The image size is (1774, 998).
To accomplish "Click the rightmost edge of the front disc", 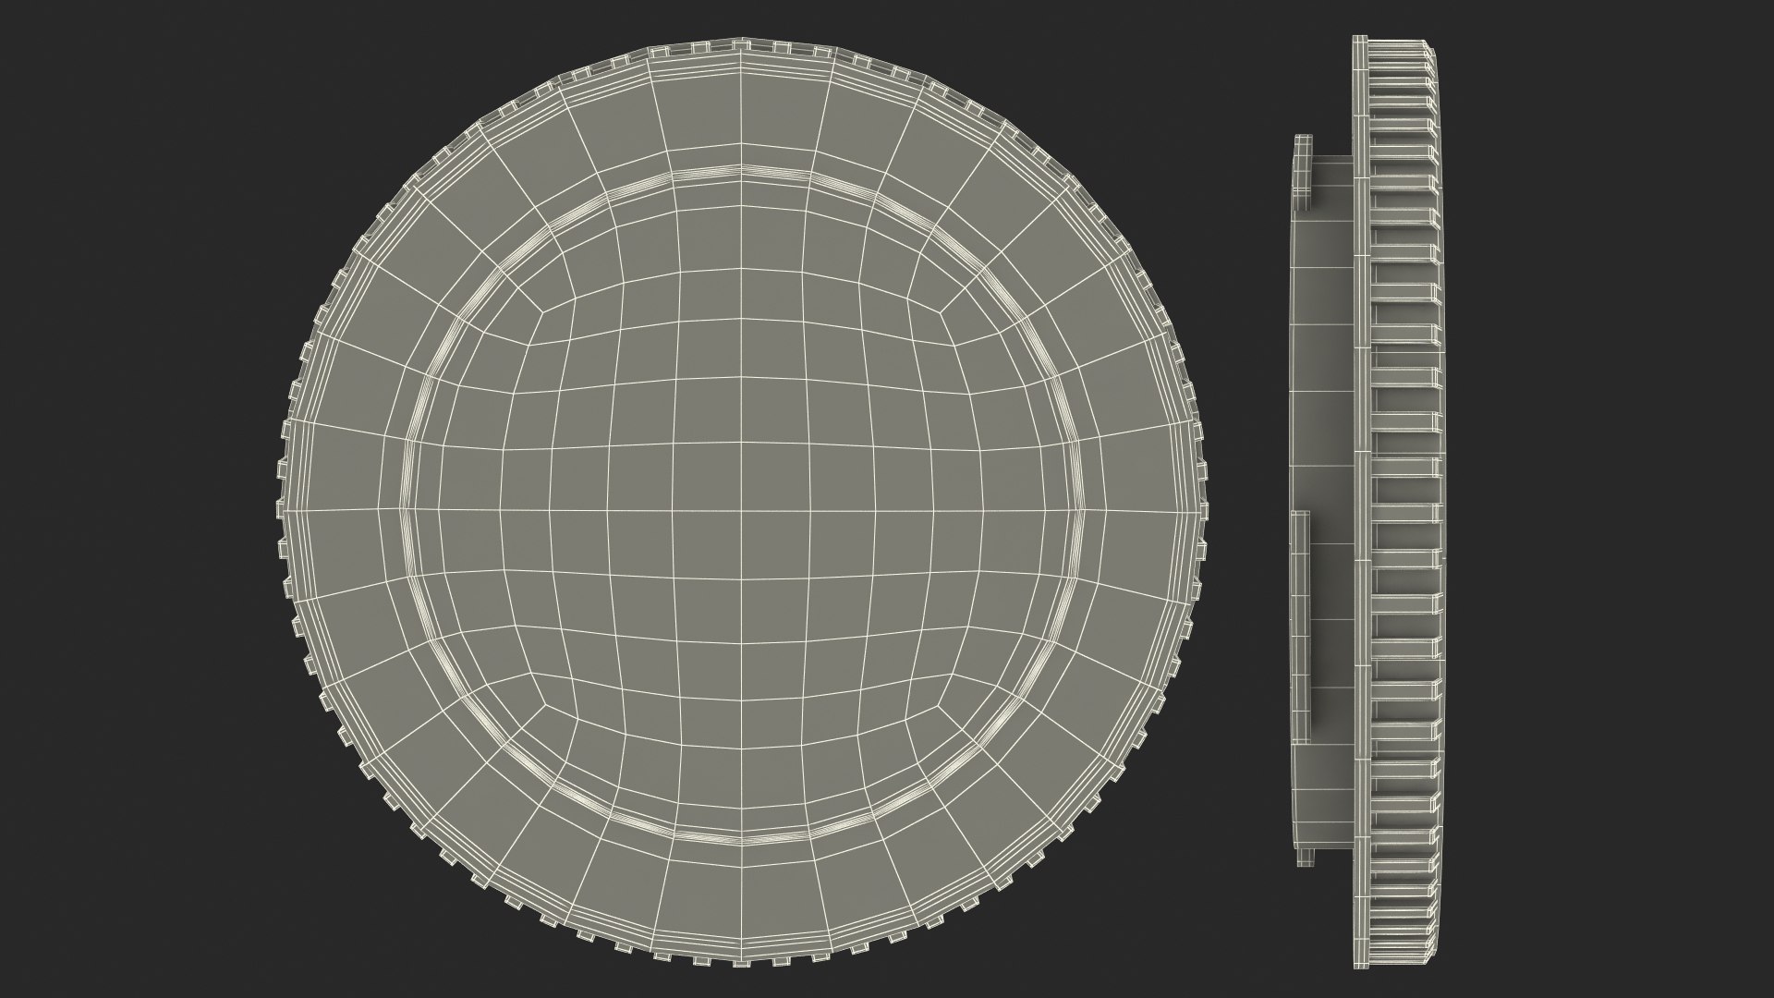I will pyautogui.click(x=1205, y=511).
